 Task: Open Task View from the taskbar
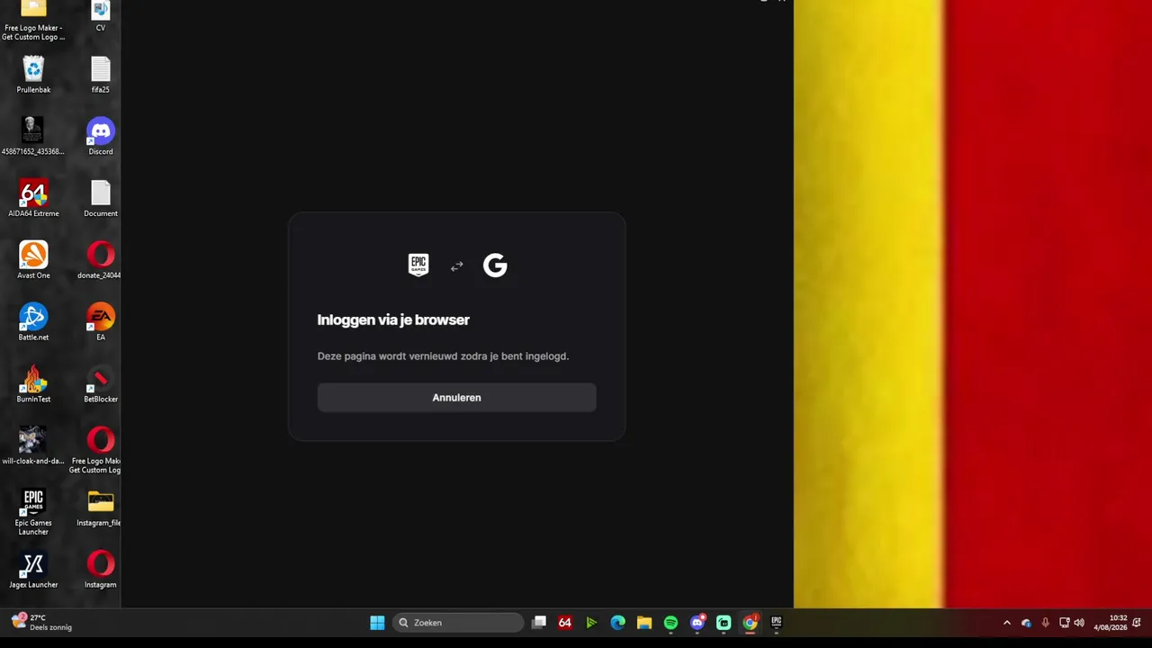(539, 623)
